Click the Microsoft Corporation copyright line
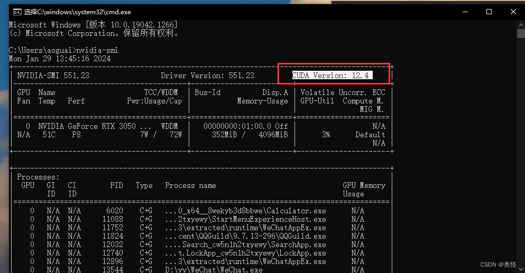This screenshot has width=525, height=273. click(x=94, y=33)
